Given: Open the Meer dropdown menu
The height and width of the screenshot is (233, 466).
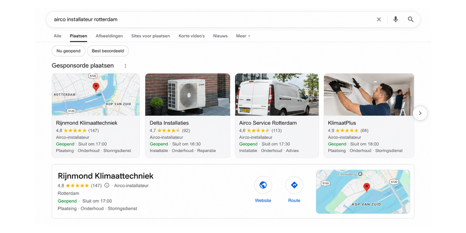Looking at the screenshot, I should coord(243,36).
